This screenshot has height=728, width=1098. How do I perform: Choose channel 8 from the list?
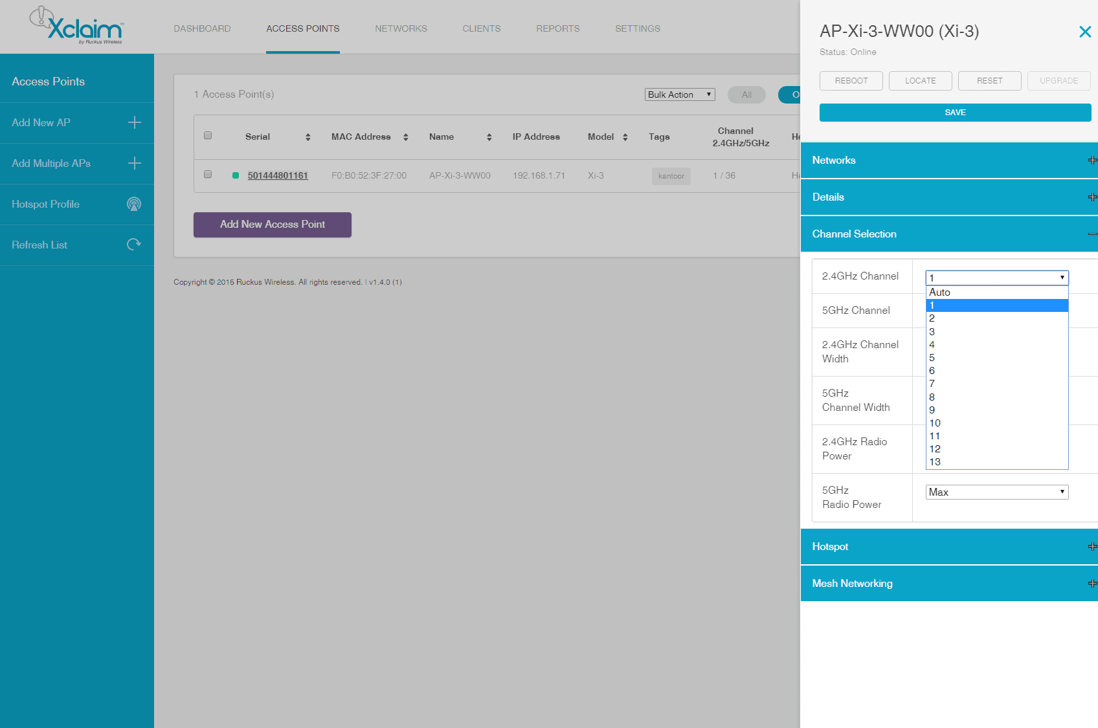[x=997, y=397]
